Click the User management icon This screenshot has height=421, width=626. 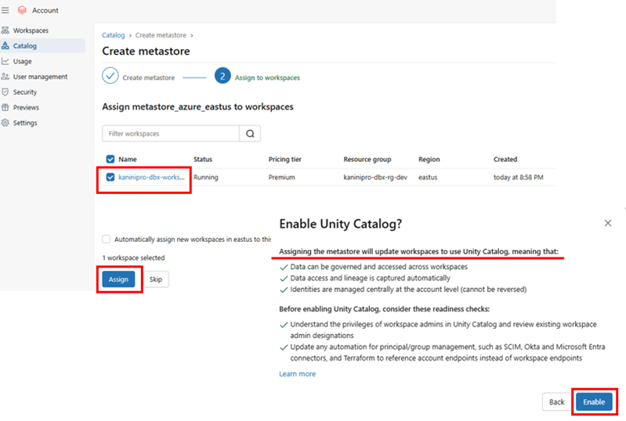pyautogui.click(x=5, y=77)
